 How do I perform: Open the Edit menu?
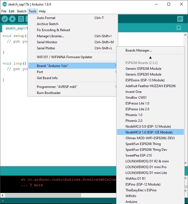coord(12,11)
